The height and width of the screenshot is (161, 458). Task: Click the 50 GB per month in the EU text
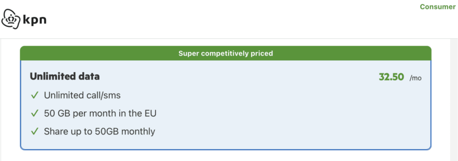click(100, 113)
